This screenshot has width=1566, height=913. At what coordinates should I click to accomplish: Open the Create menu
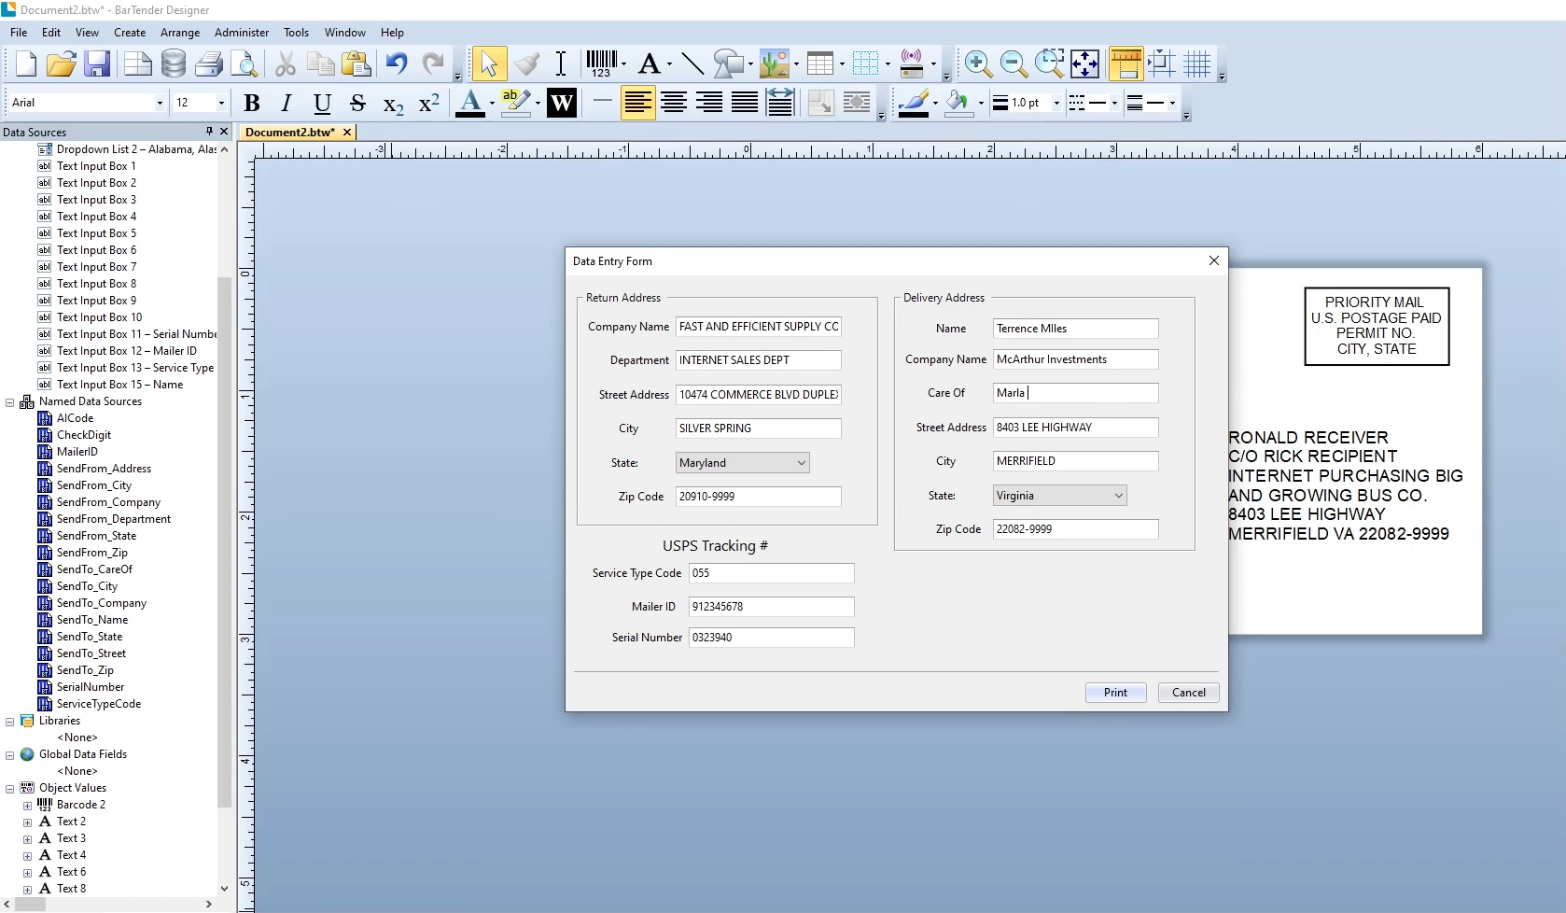tap(130, 32)
